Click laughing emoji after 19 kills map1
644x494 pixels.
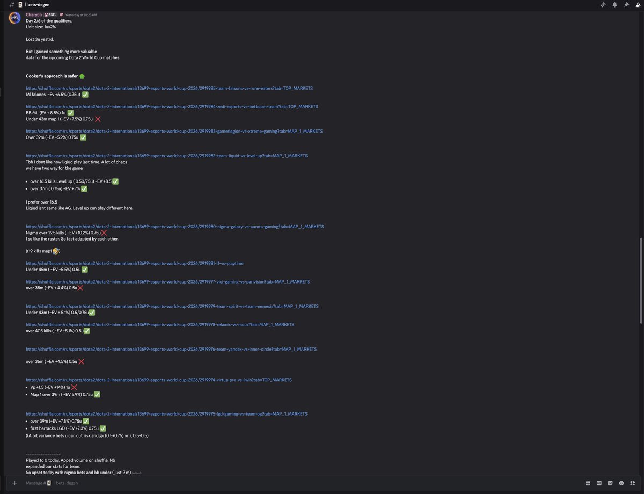pos(55,251)
